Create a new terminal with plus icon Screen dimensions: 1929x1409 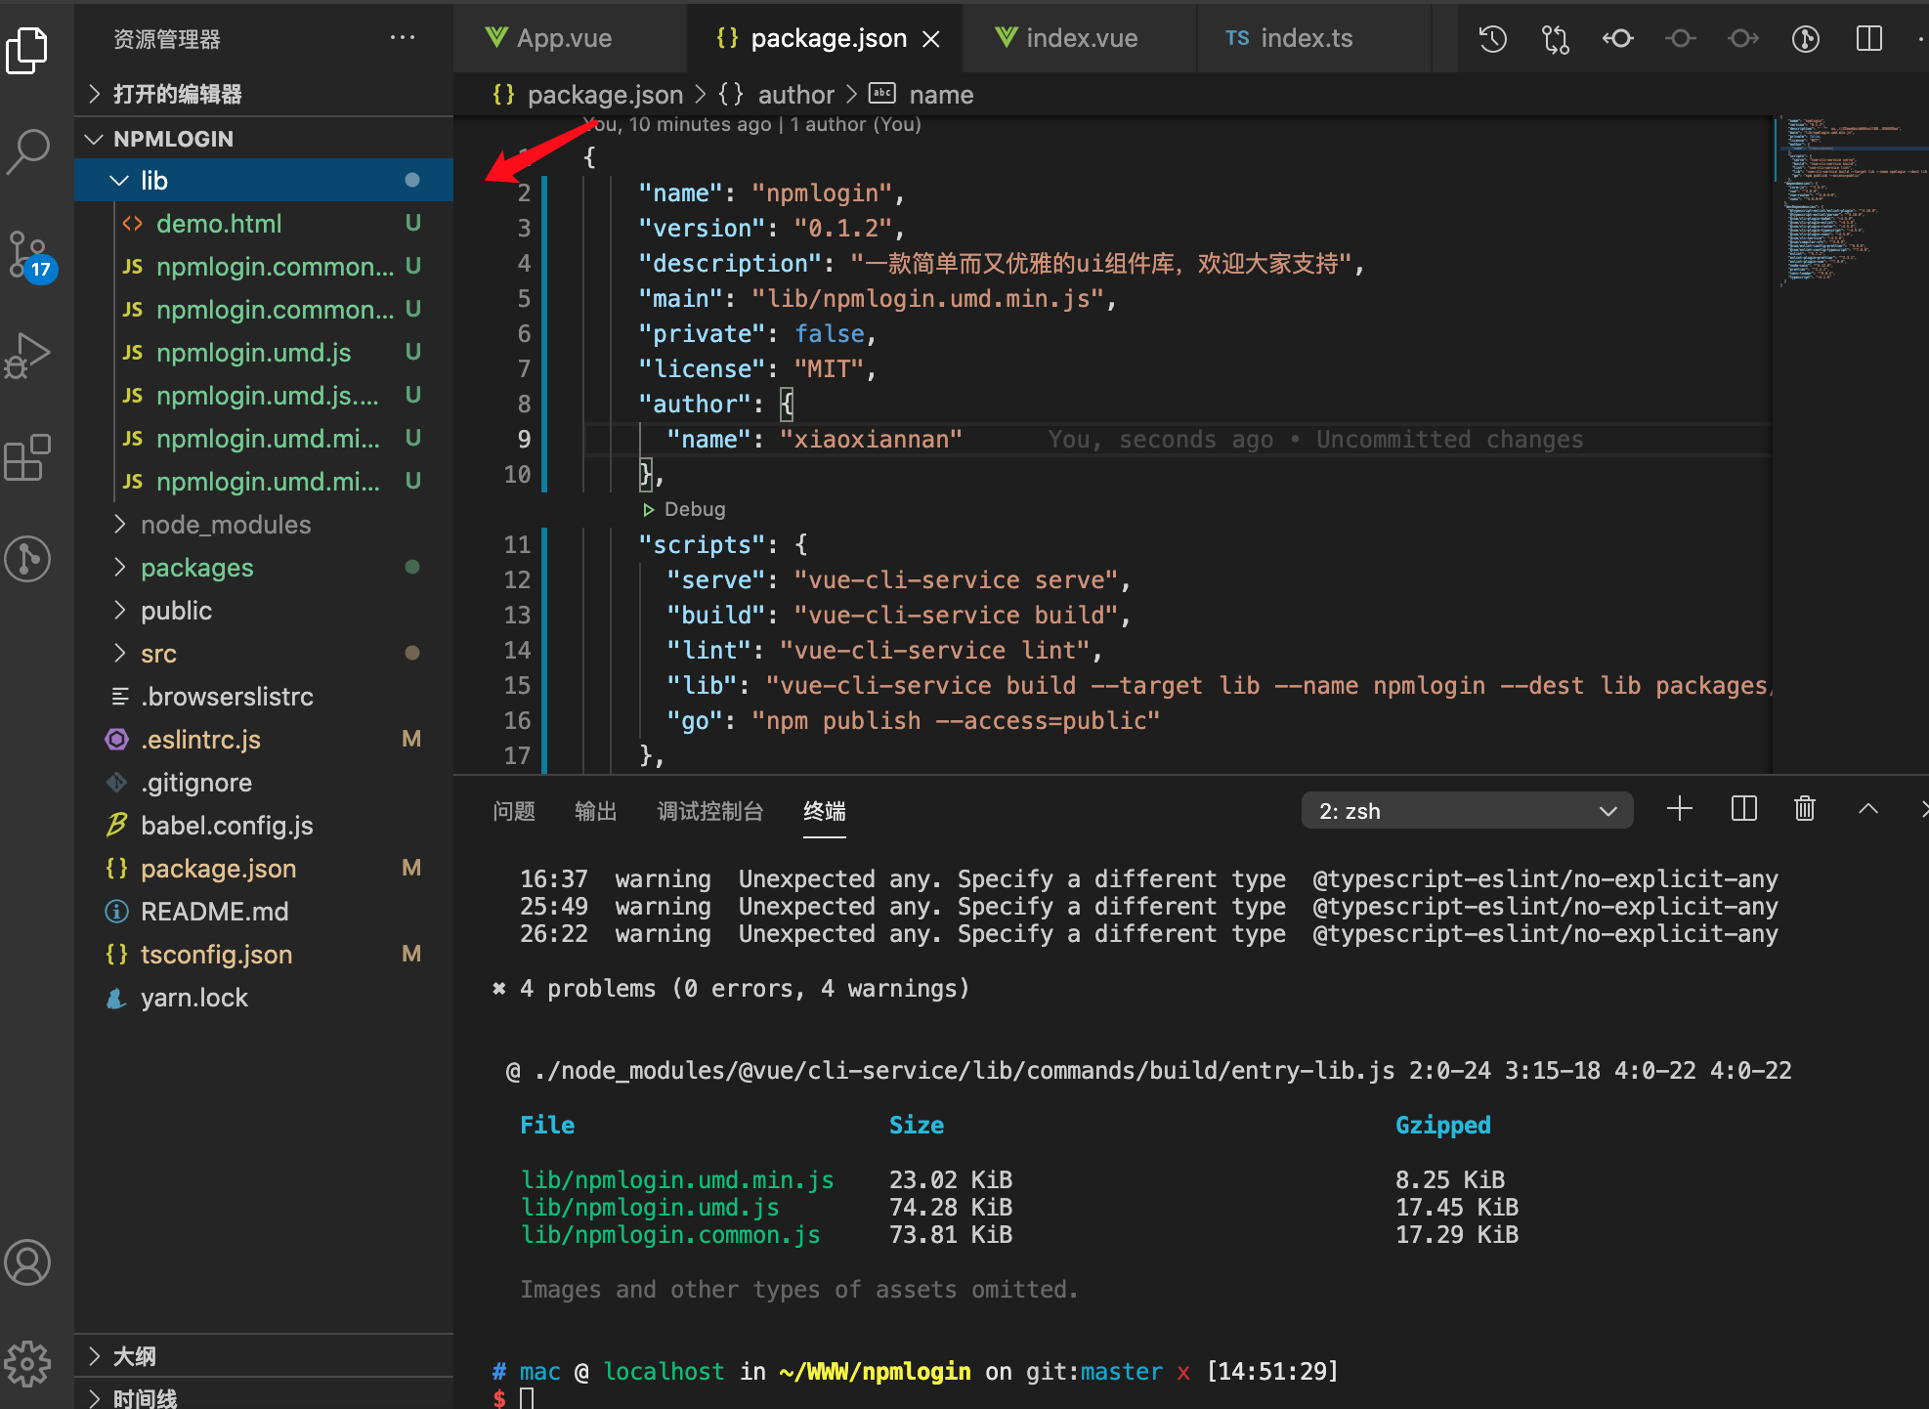(1679, 809)
